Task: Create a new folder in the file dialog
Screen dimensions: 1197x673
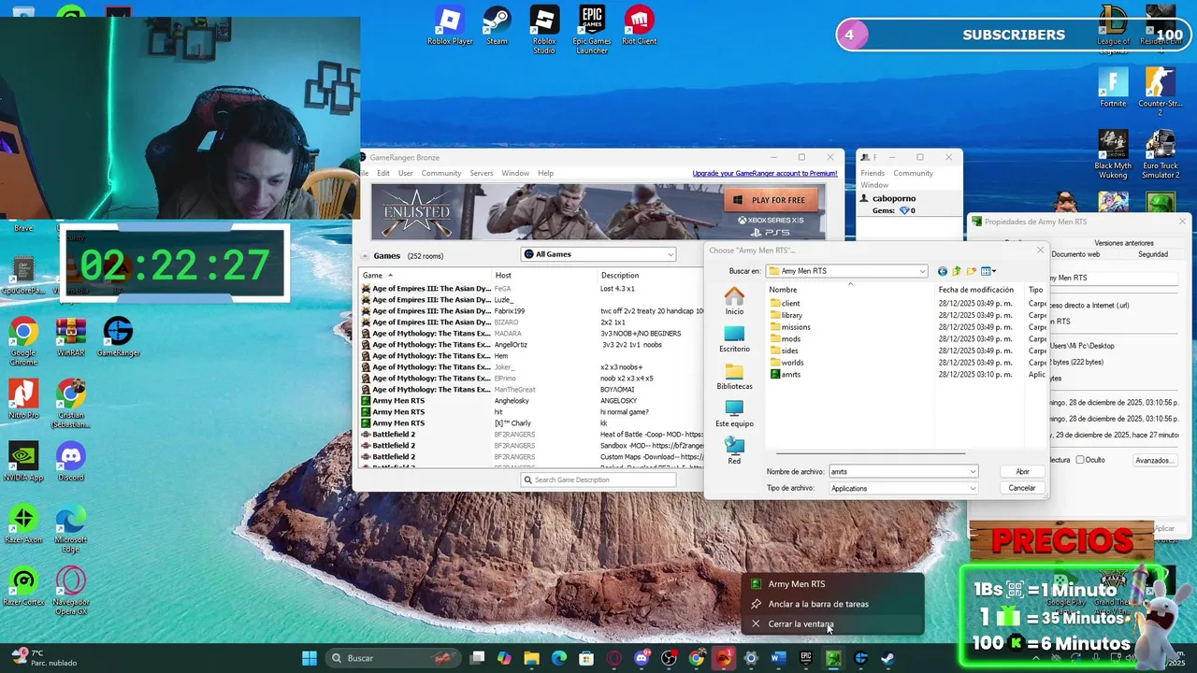Action: 972,271
